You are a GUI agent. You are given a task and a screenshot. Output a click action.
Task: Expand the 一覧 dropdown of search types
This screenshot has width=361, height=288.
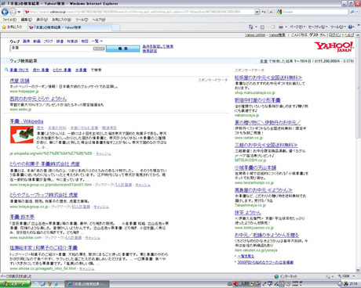(97, 41)
